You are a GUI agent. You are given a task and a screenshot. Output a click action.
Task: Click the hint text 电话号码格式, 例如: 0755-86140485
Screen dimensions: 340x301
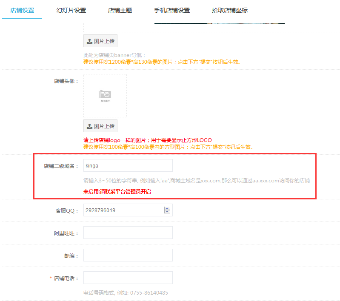click(126, 293)
